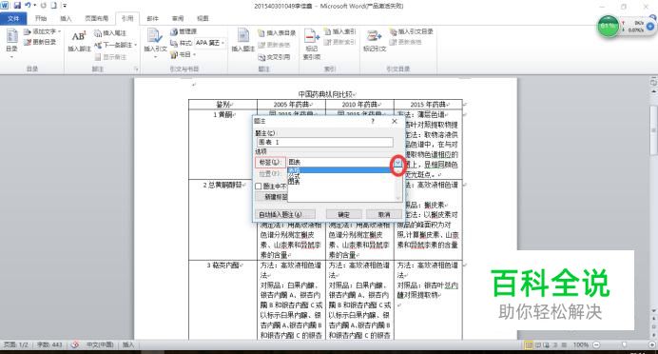The height and width of the screenshot is (354, 658).
Task: Click the 3 萜类内酯 table cell
Action: (223, 301)
